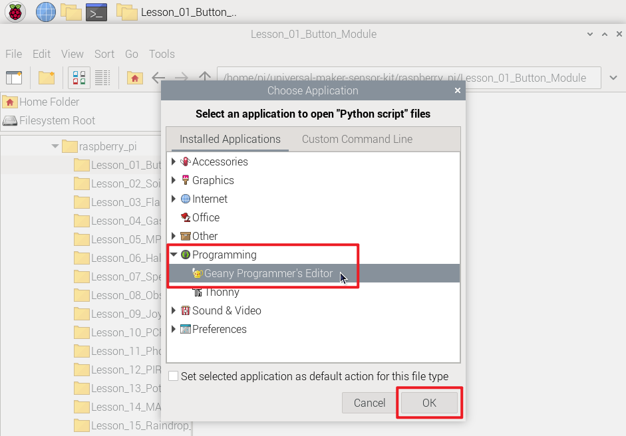Click the file manager path bar
The image size is (626, 436).
coord(409,78)
